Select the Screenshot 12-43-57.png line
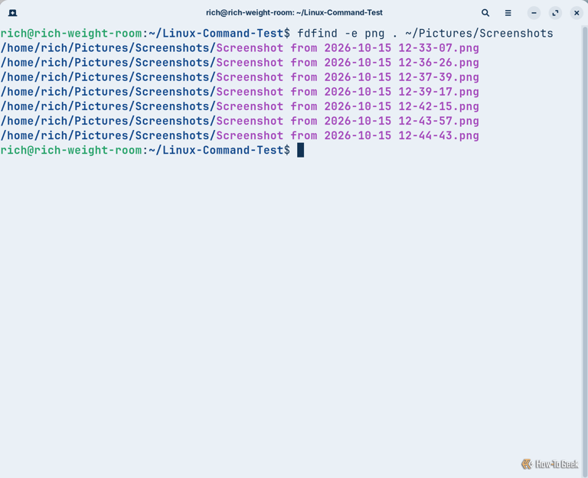 pyautogui.click(x=240, y=121)
